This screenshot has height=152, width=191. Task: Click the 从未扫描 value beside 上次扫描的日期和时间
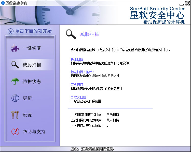(x=113, y=115)
